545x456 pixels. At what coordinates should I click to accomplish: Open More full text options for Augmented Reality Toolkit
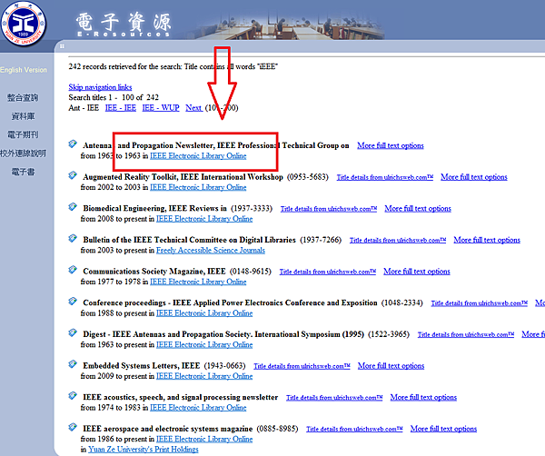click(474, 177)
